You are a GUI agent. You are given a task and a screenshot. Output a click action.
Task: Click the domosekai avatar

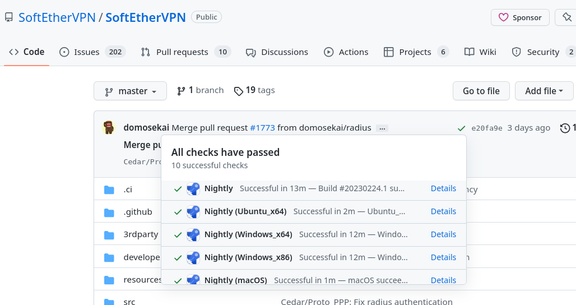click(x=109, y=127)
